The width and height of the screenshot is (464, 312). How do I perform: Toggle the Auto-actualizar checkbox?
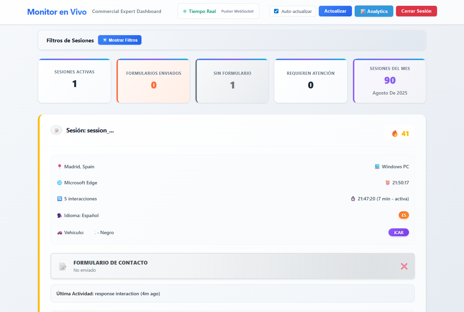pos(276,11)
